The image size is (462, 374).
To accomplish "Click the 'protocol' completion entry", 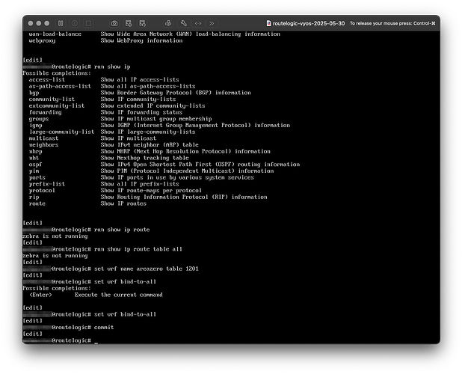I will [x=42, y=191].
